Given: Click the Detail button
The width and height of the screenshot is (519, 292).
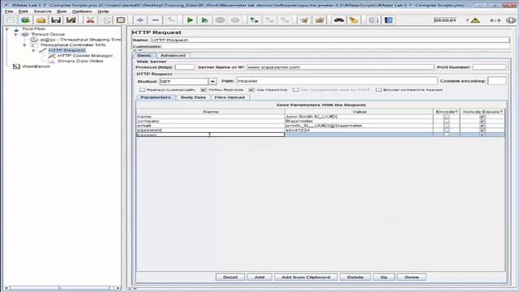Looking at the screenshot, I should point(230,277).
